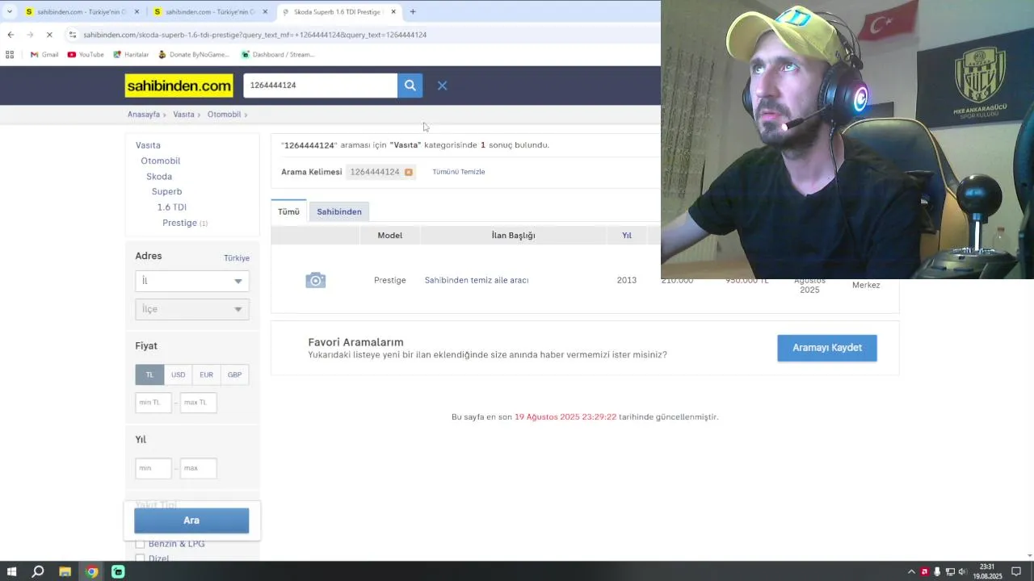Tick the Benzin & LPG checkbox
Viewport: 1034px width, 581px height.
[140, 544]
